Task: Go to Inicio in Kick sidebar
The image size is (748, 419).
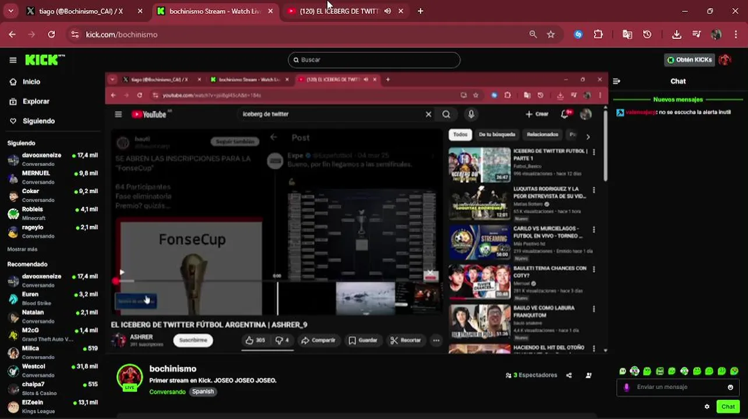Action: point(31,82)
